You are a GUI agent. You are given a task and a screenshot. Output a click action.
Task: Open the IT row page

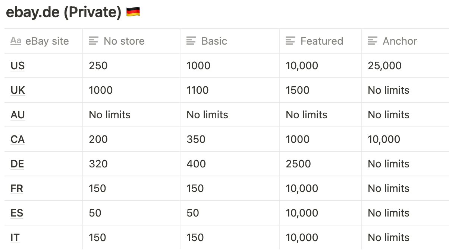pos(15,238)
